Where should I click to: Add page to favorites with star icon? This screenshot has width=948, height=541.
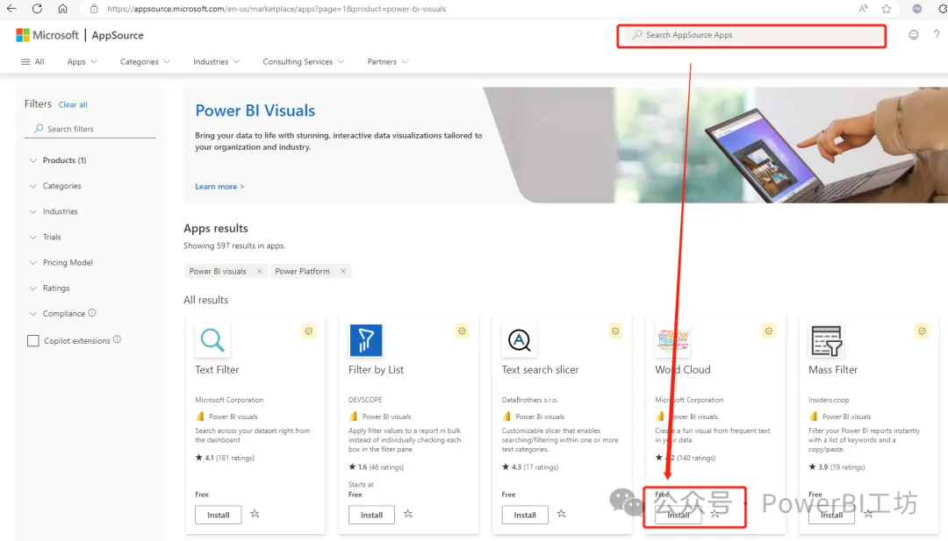pyautogui.click(x=887, y=9)
